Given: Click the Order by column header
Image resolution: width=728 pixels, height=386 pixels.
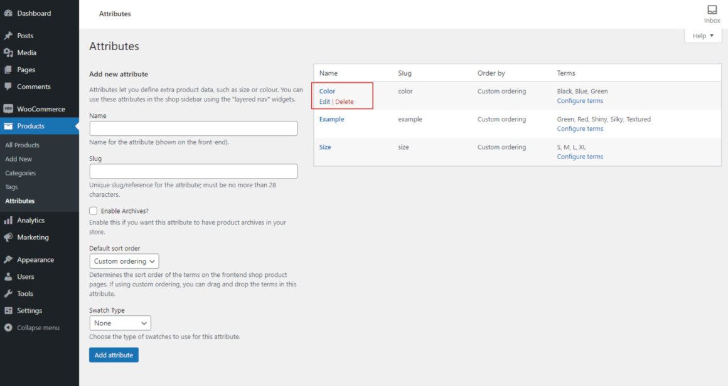Looking at the screenshot, I should (x=491, y=73).
